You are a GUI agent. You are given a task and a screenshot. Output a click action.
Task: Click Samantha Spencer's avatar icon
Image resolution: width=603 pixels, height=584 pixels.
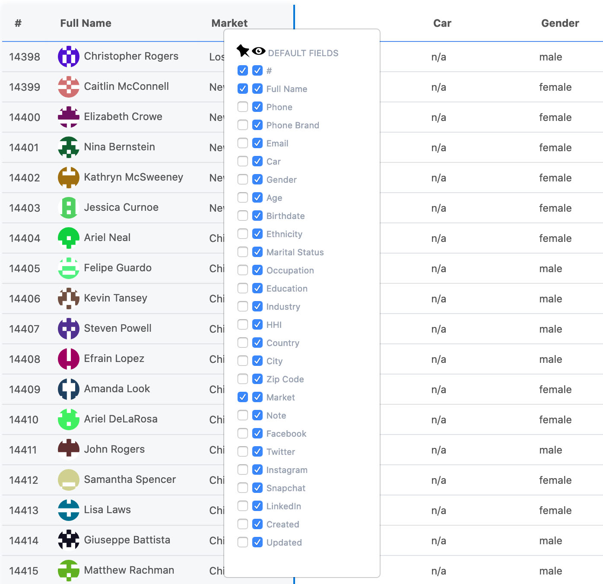coord(69,480)
